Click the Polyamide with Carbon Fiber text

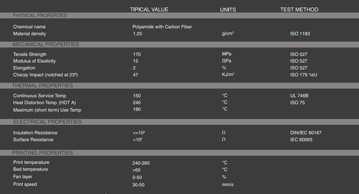click(x=162, y=27)
